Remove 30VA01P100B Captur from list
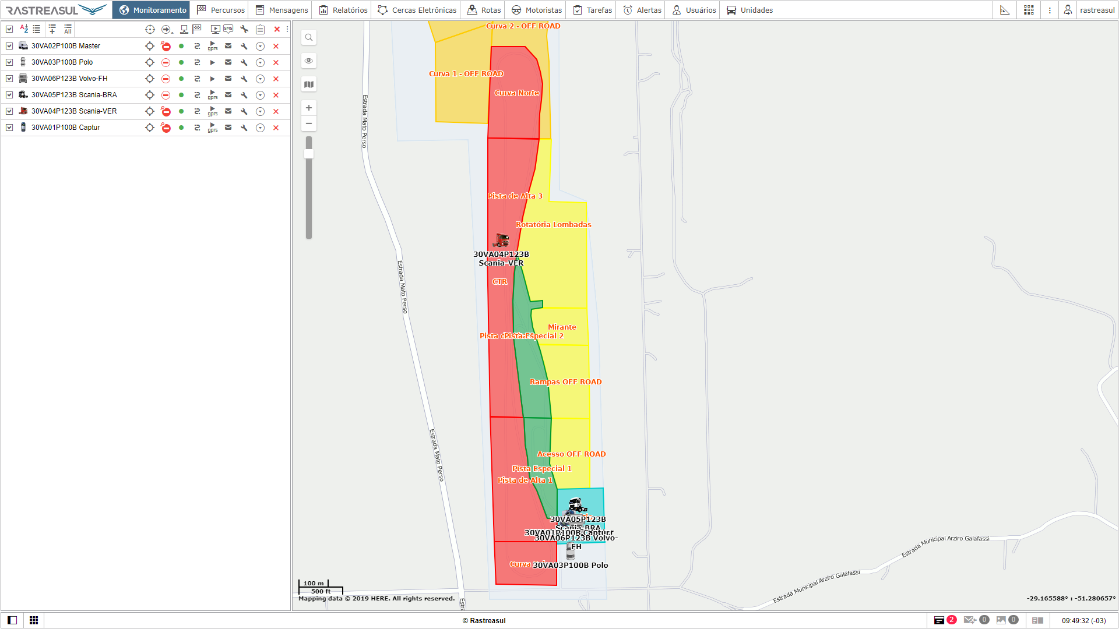 click(x=276, y=128)
